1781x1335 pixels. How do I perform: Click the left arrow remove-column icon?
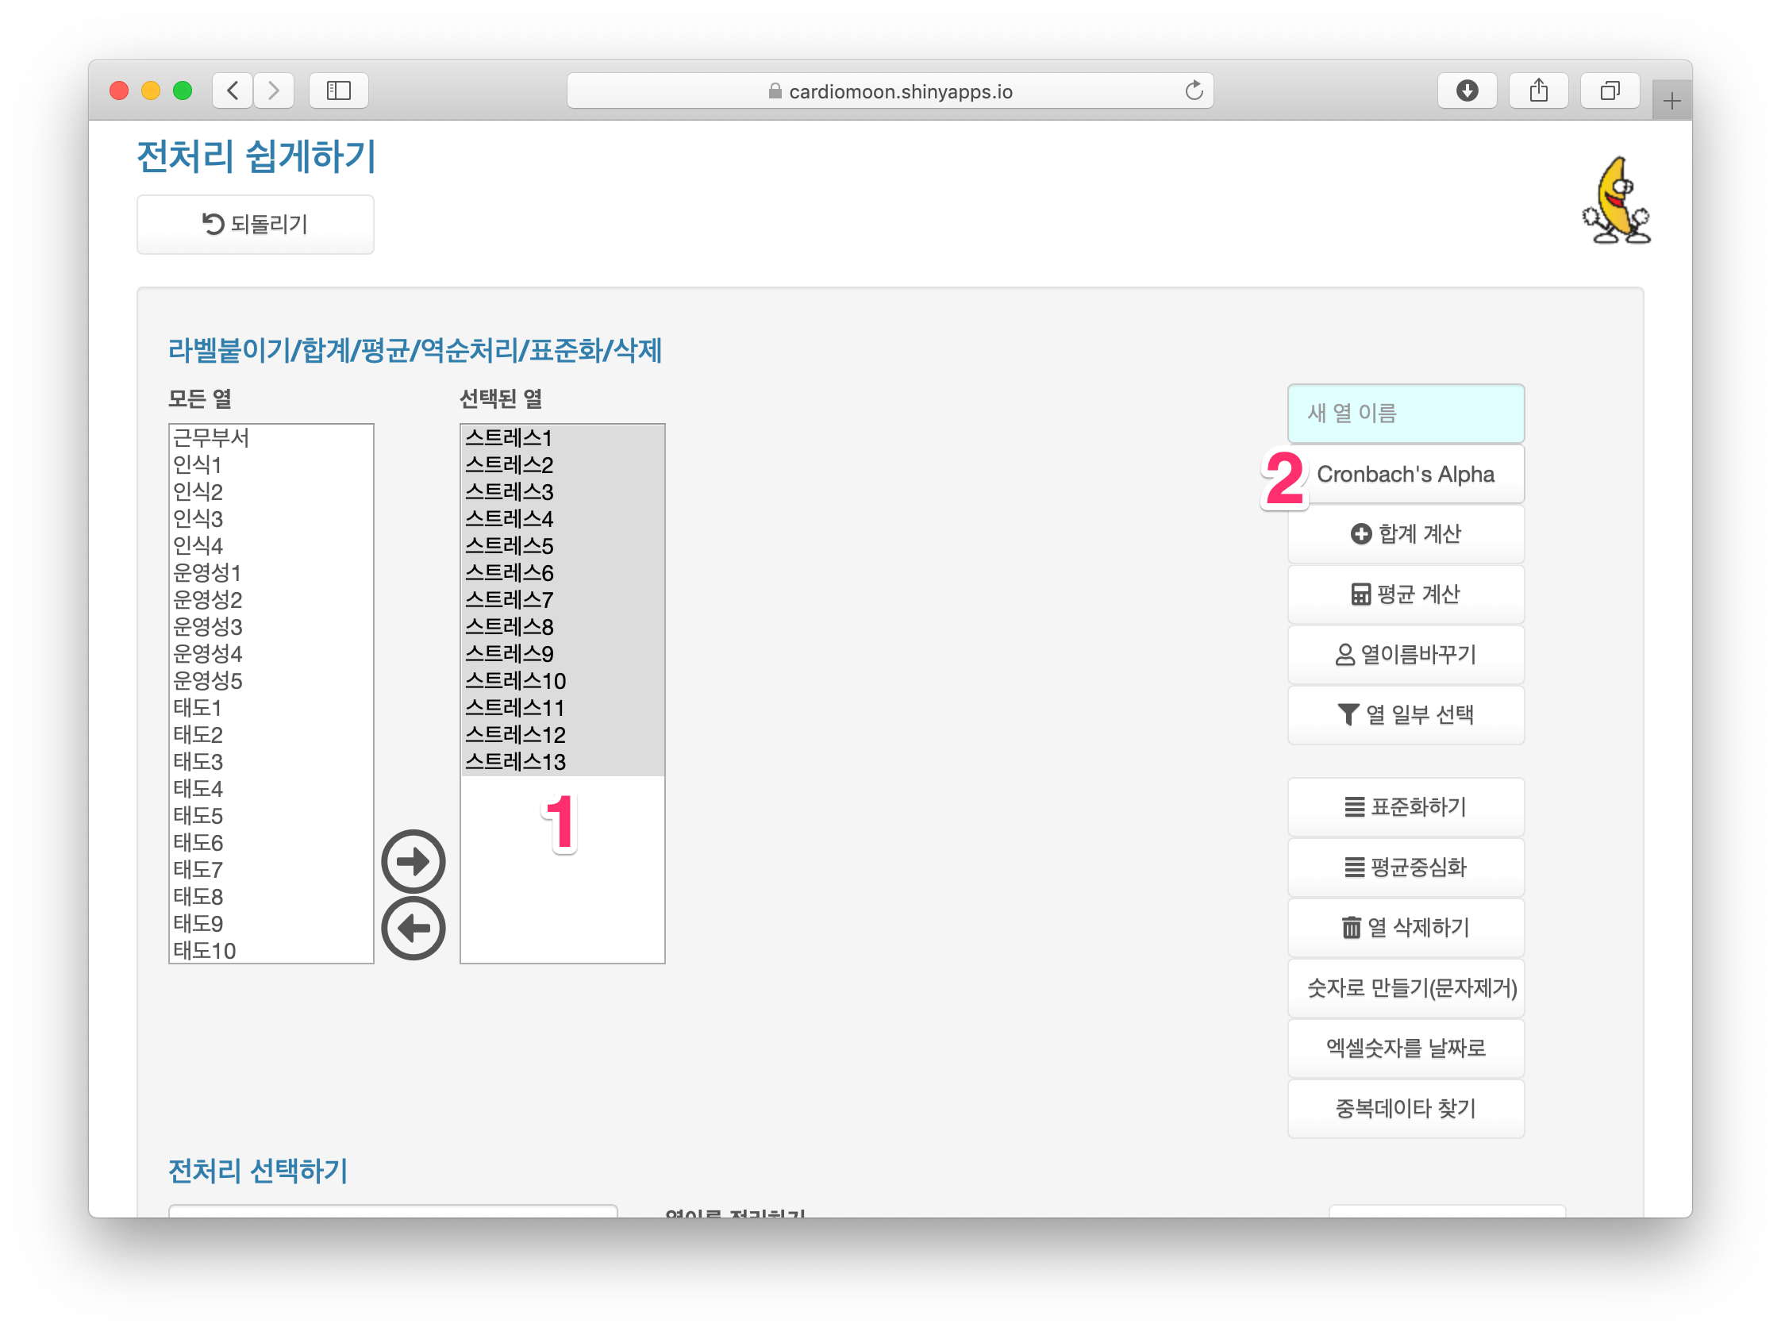tap(413, 929)
